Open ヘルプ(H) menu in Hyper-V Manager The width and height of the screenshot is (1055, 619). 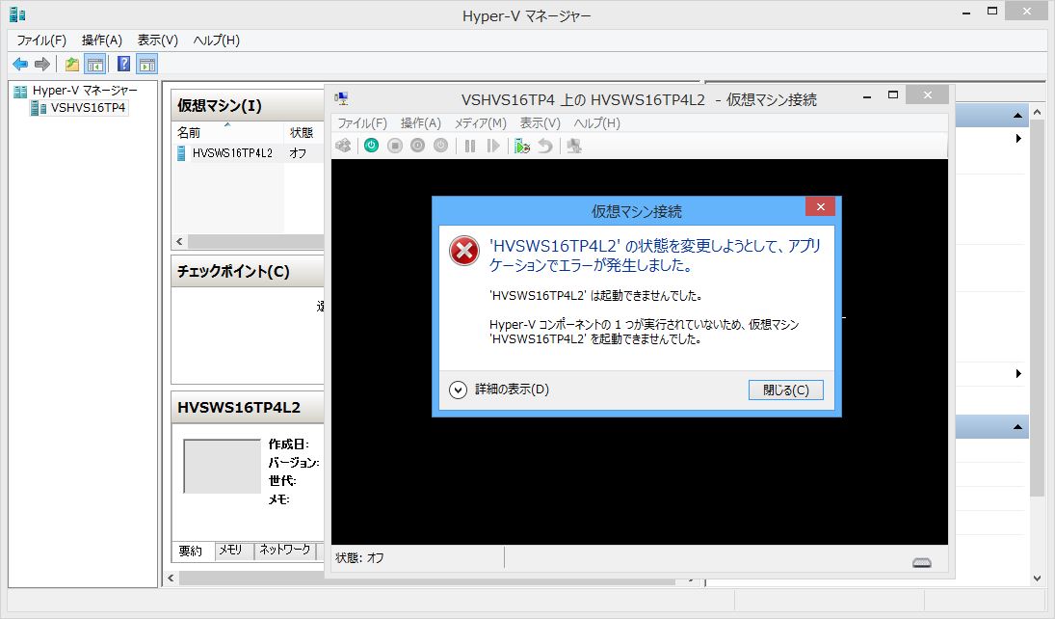click(216, 40)
